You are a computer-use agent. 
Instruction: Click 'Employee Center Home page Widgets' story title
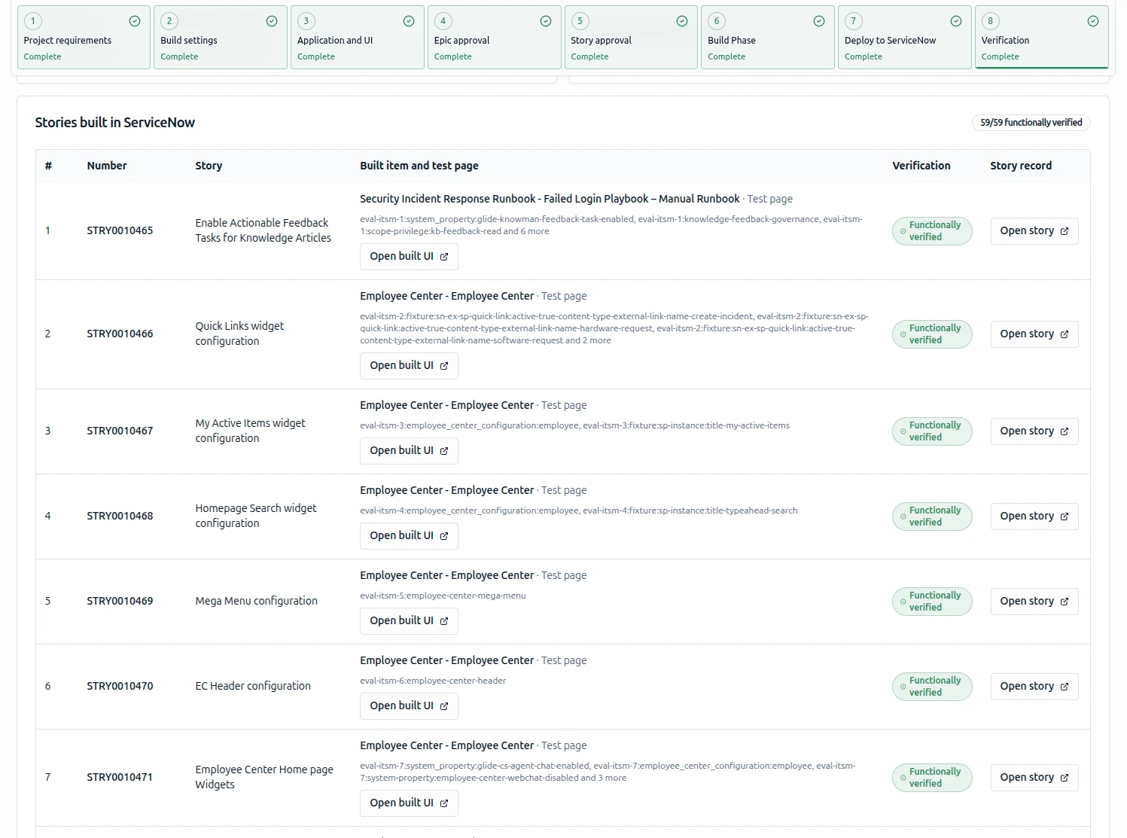(x=264, y=778)
